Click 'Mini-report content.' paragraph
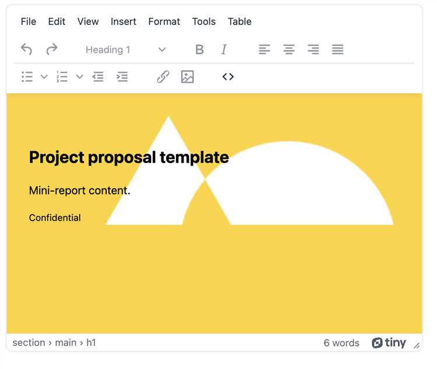The width and height of the screenshot is (437, 369). [x=79, y=191]
